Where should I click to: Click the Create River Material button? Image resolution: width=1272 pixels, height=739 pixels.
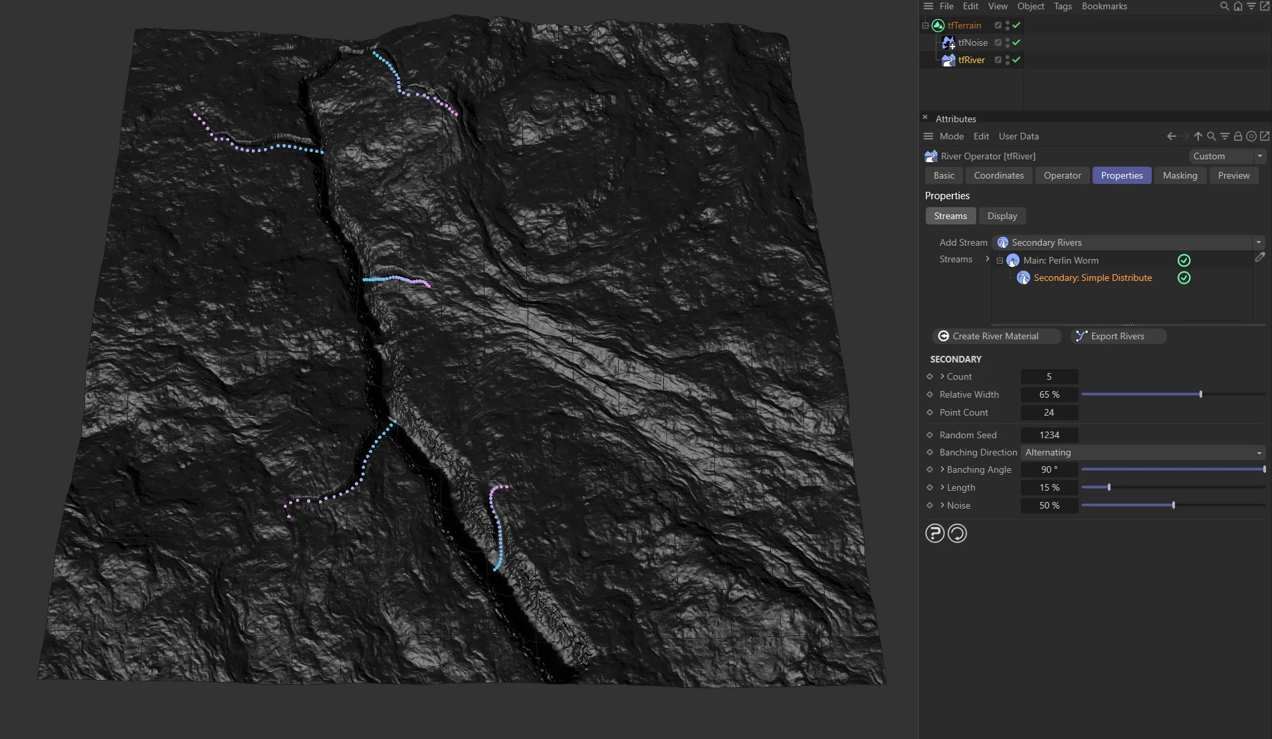[995, 336]
